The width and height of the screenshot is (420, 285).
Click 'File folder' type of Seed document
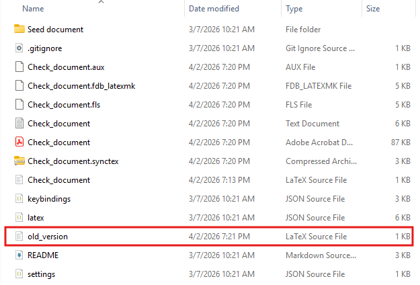[x=303, y=30]
